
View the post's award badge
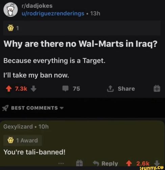pos(13,28)
